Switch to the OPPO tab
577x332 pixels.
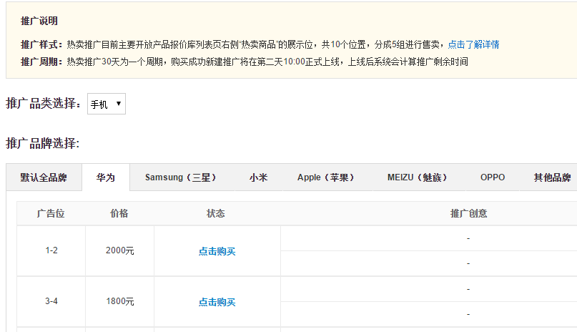tap(492, 177)
